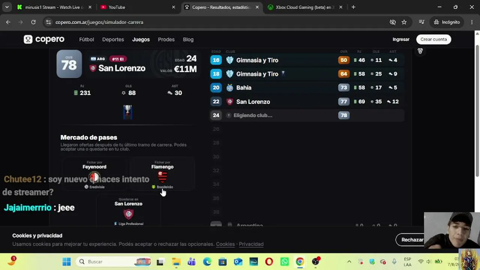This screenshot has width=480, height=270.
Task: Open Opera browser from the taskbar
Action: point(269,262)
